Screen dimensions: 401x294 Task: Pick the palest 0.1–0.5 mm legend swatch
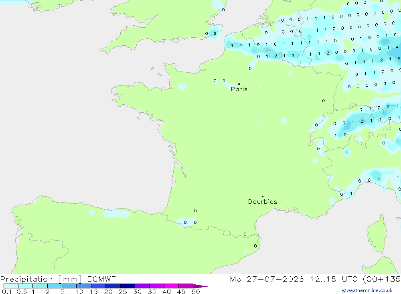pyautogui.click(x=11, y=286)
